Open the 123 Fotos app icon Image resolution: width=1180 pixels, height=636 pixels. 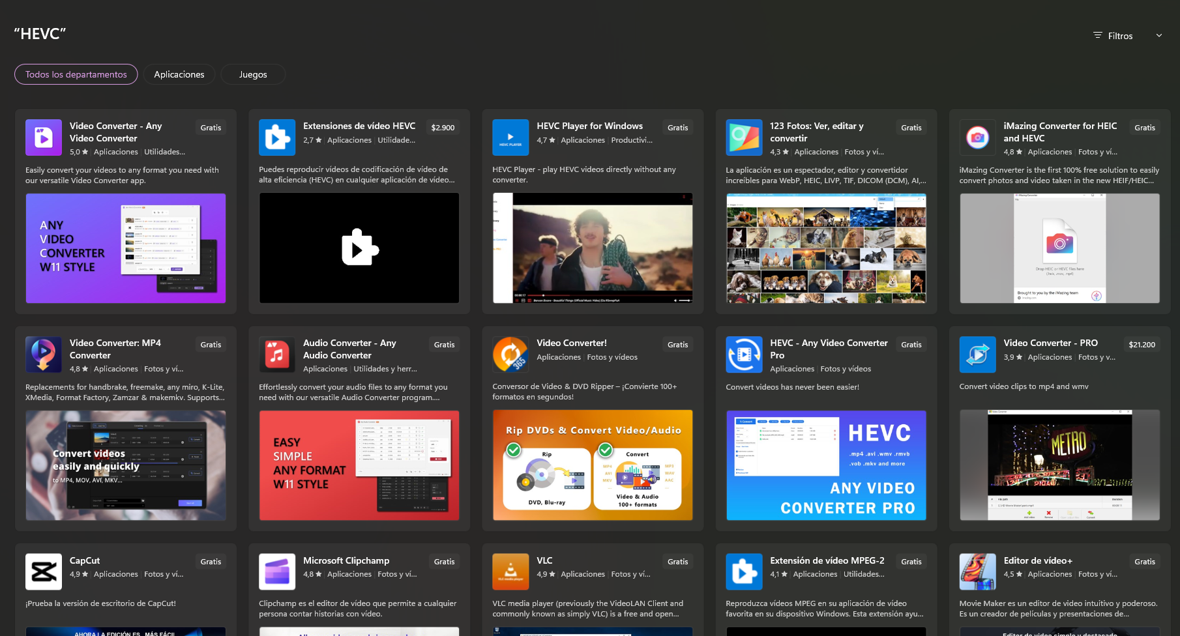pyautogui.click(x=744, y=137)
